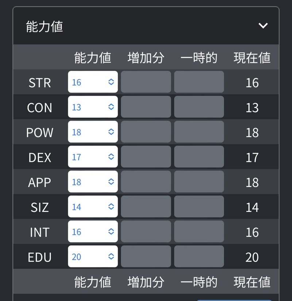Screen dimensions: 292x301
Task: Click the 能力値 panel header title
Action: coord(45,27)
